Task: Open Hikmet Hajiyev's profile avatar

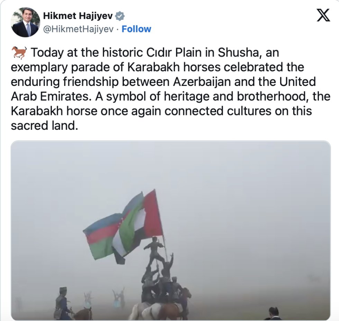Action: click(25, 22)
